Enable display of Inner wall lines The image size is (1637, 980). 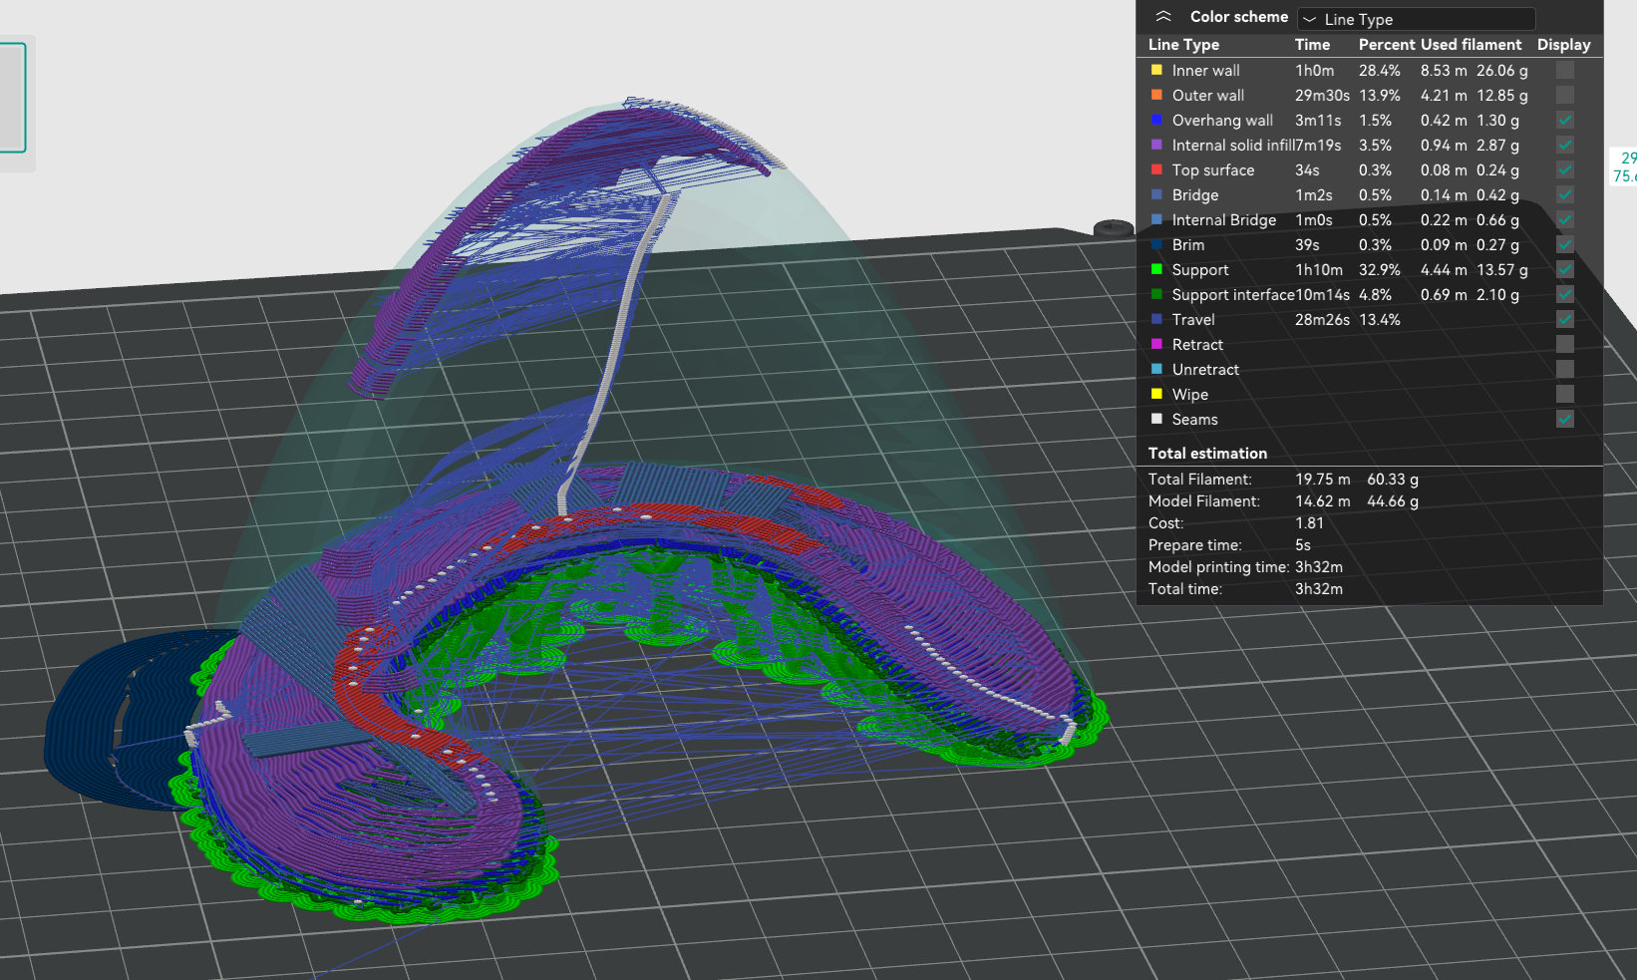[1565, 71]
